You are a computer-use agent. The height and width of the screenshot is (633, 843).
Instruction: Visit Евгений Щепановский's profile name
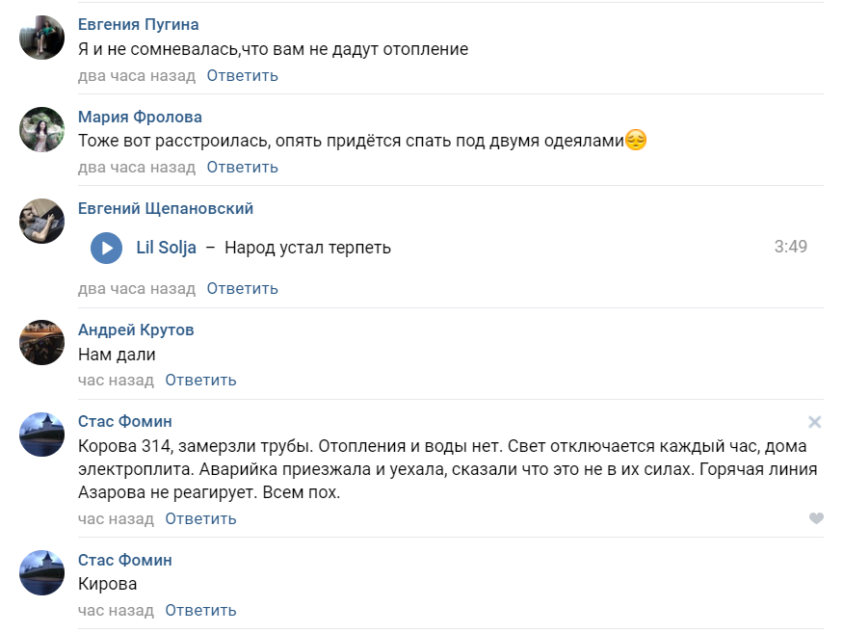point(166,208)
